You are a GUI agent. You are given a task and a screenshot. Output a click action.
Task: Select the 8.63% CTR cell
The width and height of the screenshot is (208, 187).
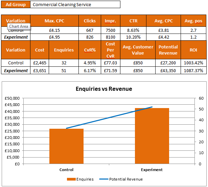coord(133,30)
